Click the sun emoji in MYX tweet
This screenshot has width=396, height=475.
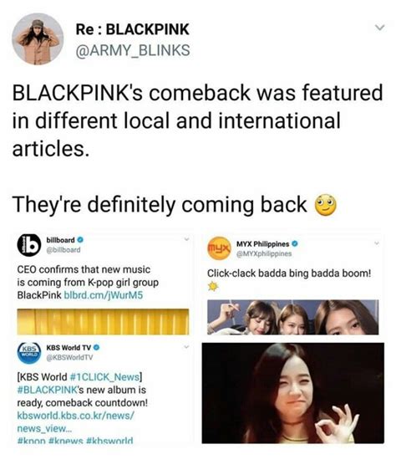(x=213, y=286)
